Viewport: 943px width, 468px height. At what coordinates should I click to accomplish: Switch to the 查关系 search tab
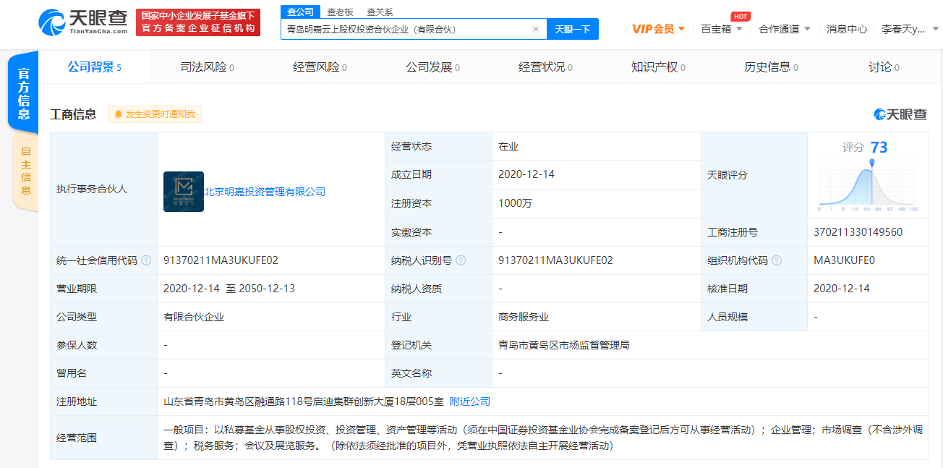tap(380, 12)
